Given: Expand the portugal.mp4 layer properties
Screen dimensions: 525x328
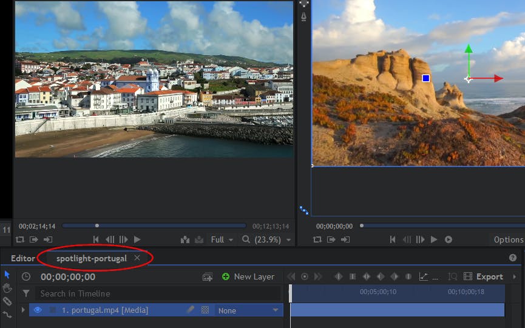Looking at the screenshot, I should pos(23,310).
